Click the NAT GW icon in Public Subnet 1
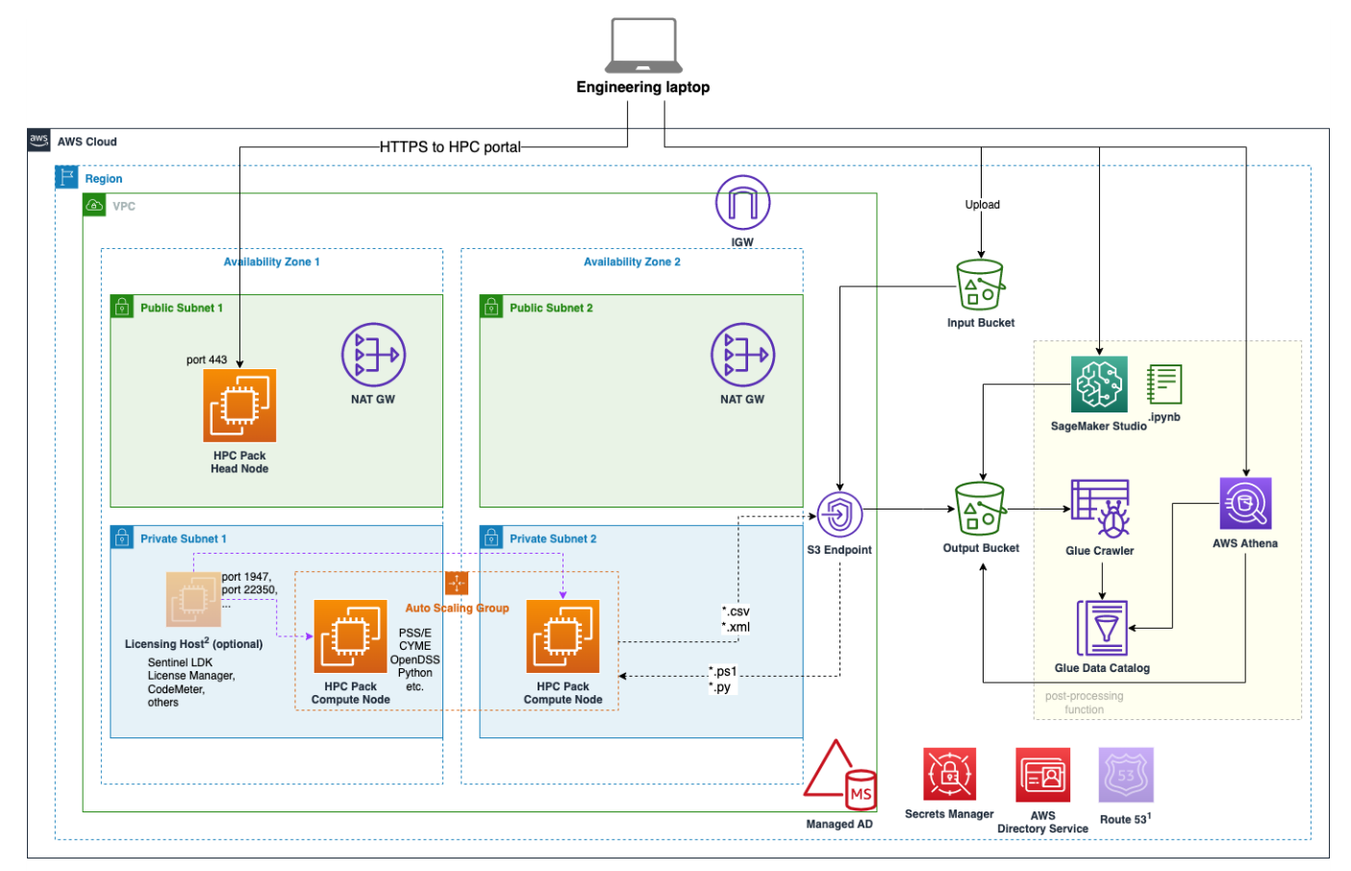Screen dimensions: 1351x871 [373, 355]
